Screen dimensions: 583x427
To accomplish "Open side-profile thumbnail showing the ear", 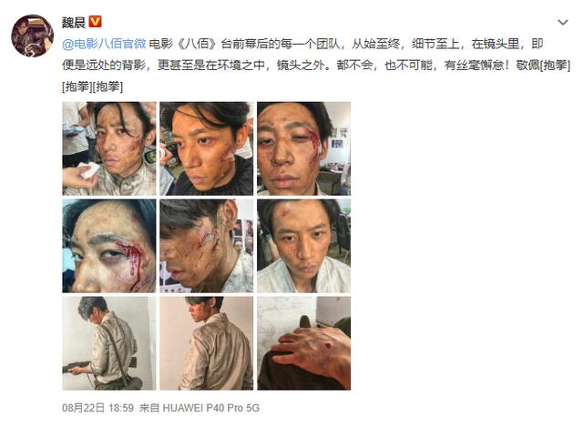I will (207, 246).
